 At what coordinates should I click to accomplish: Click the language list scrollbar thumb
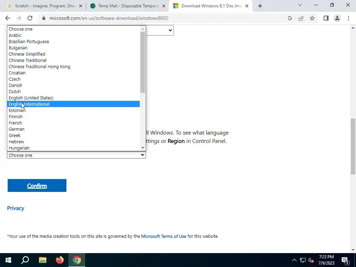coord(143,62)
